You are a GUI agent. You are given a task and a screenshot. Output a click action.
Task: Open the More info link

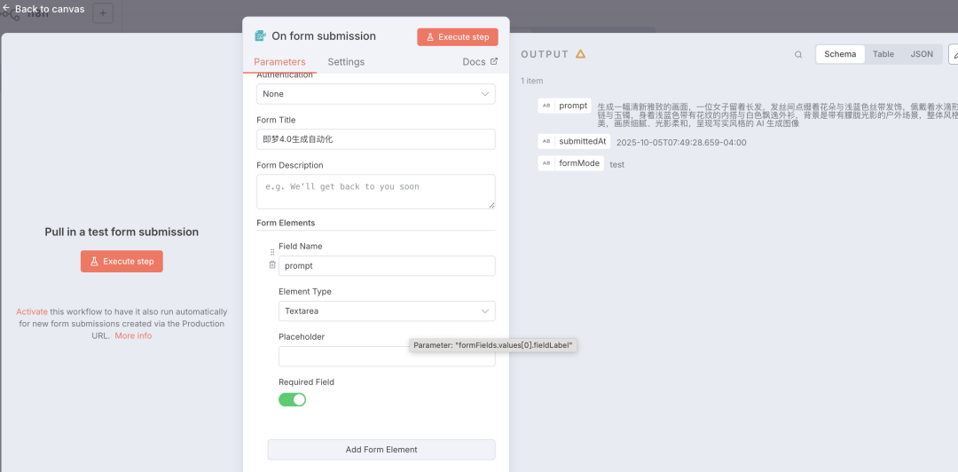pyautogui.click(x=133, y=336)
